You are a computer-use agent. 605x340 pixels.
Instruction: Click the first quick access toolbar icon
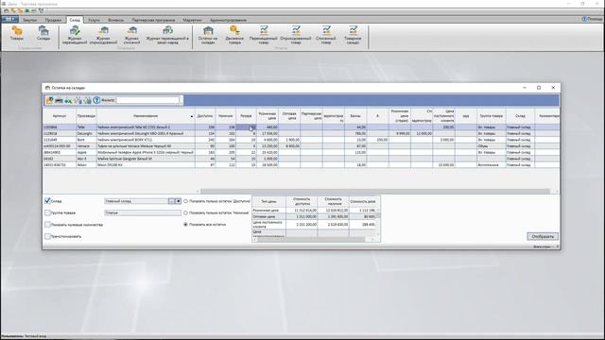point(7,10)
